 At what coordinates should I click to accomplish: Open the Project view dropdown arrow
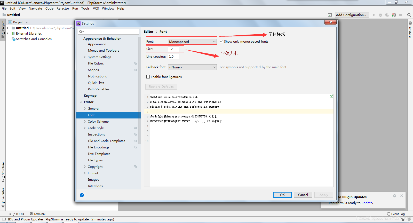click(x=27, y=22)
